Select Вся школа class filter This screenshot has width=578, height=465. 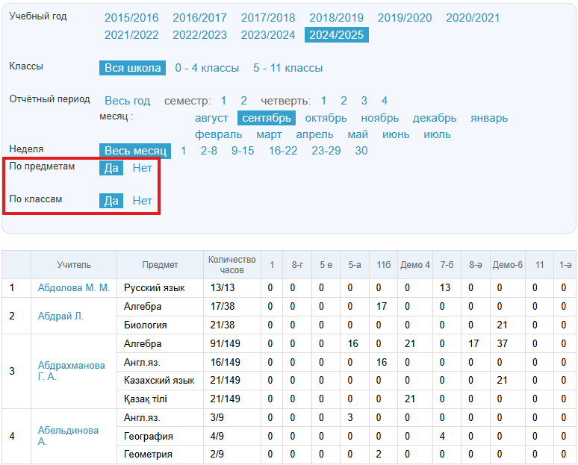pyautogui.click(x=132, y=68)
